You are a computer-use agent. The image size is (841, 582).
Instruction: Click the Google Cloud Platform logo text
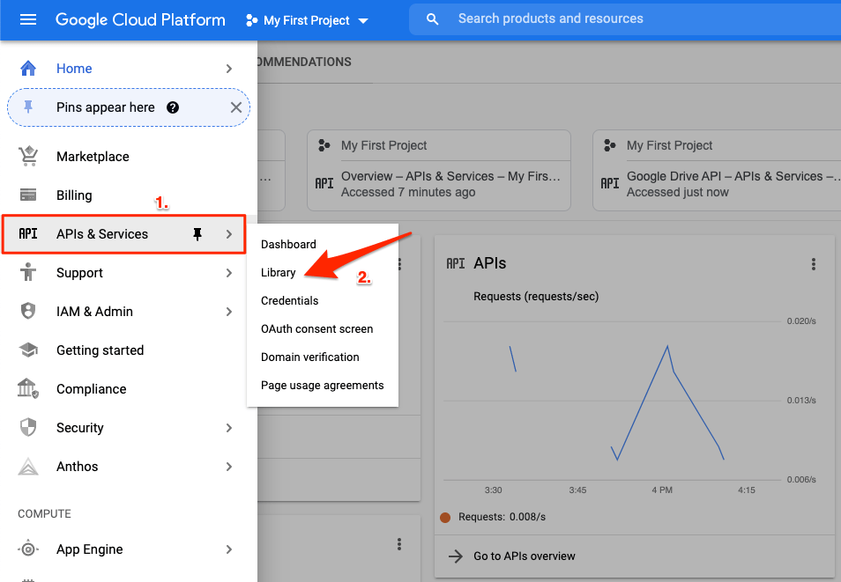(140, 20)
